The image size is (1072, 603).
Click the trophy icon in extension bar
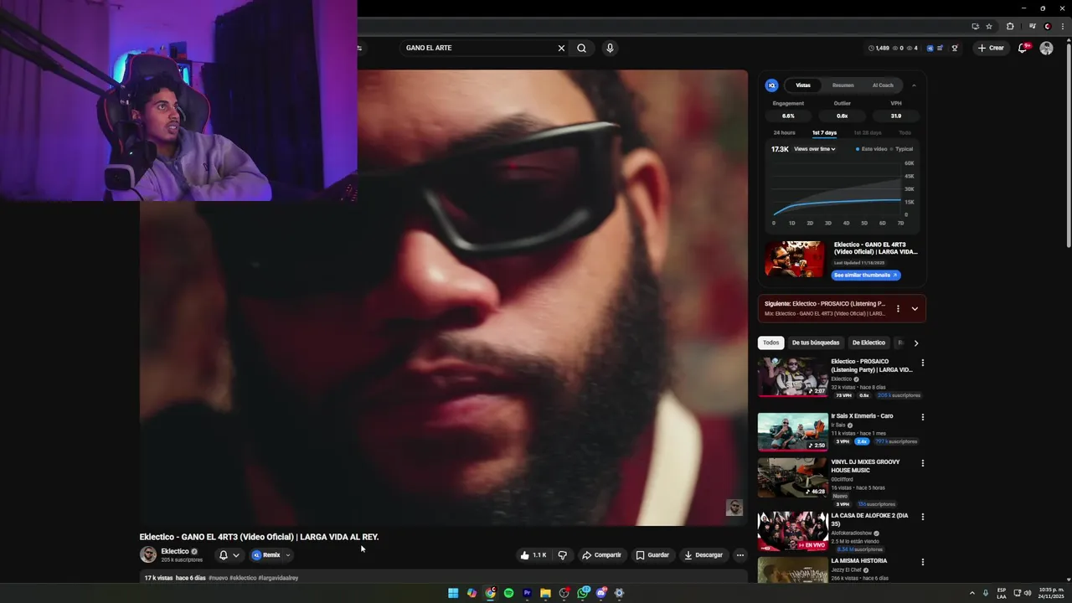tap(955, 48)
